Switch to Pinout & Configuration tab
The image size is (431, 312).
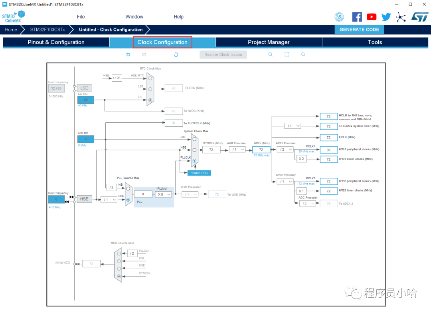point(56,42)
